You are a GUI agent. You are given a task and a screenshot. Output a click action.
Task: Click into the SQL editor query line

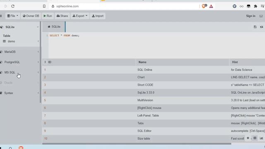click(x=65, y=36)
